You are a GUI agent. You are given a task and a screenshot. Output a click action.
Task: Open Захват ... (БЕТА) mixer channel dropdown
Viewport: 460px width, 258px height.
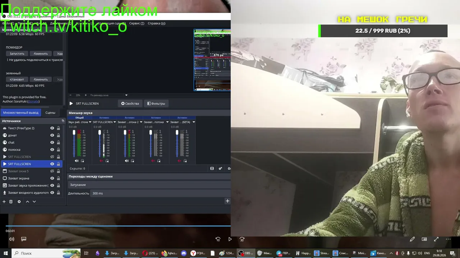pos(194,122)
